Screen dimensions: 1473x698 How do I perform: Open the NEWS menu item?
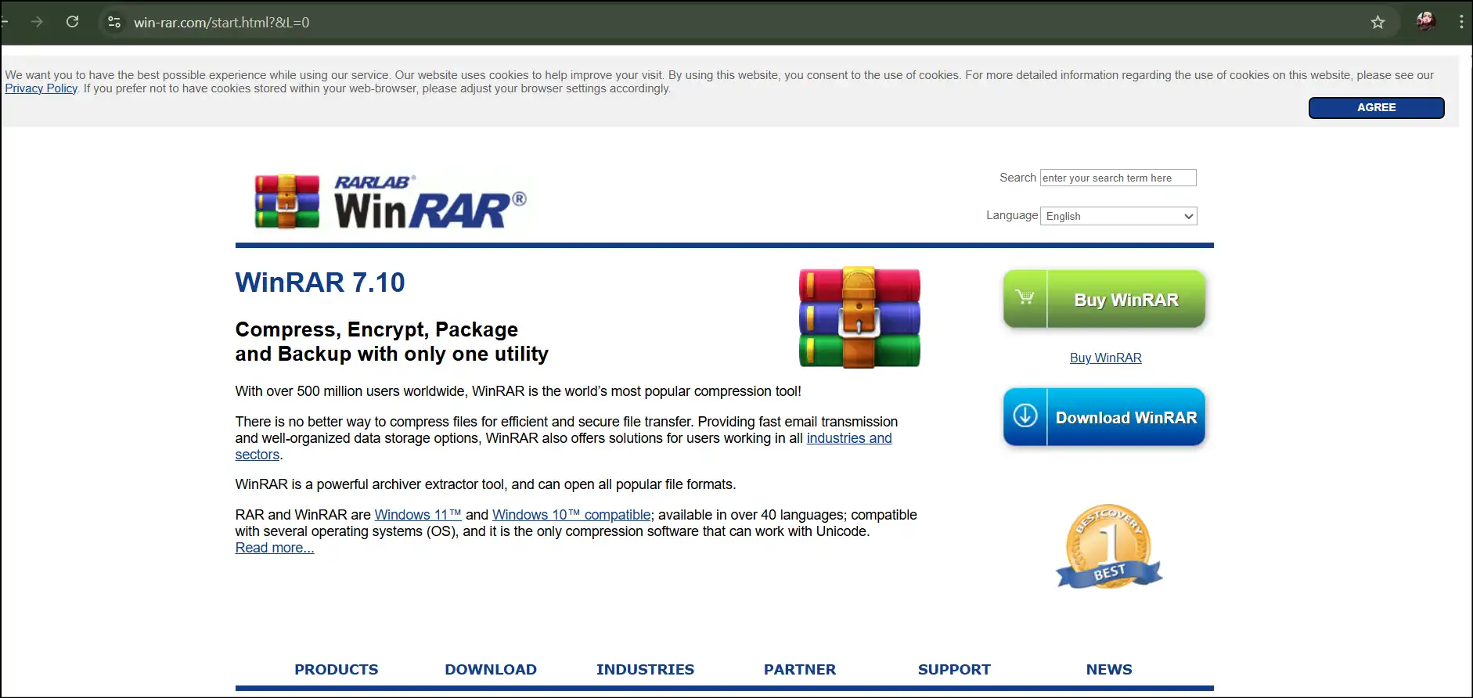pyautogui.click(x=1109, y=670)
